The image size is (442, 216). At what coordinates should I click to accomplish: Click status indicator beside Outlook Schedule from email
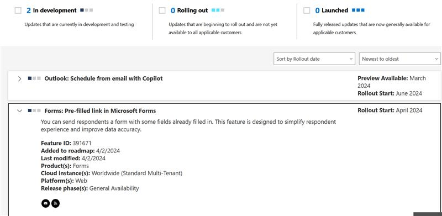click(x=34, y=78)
